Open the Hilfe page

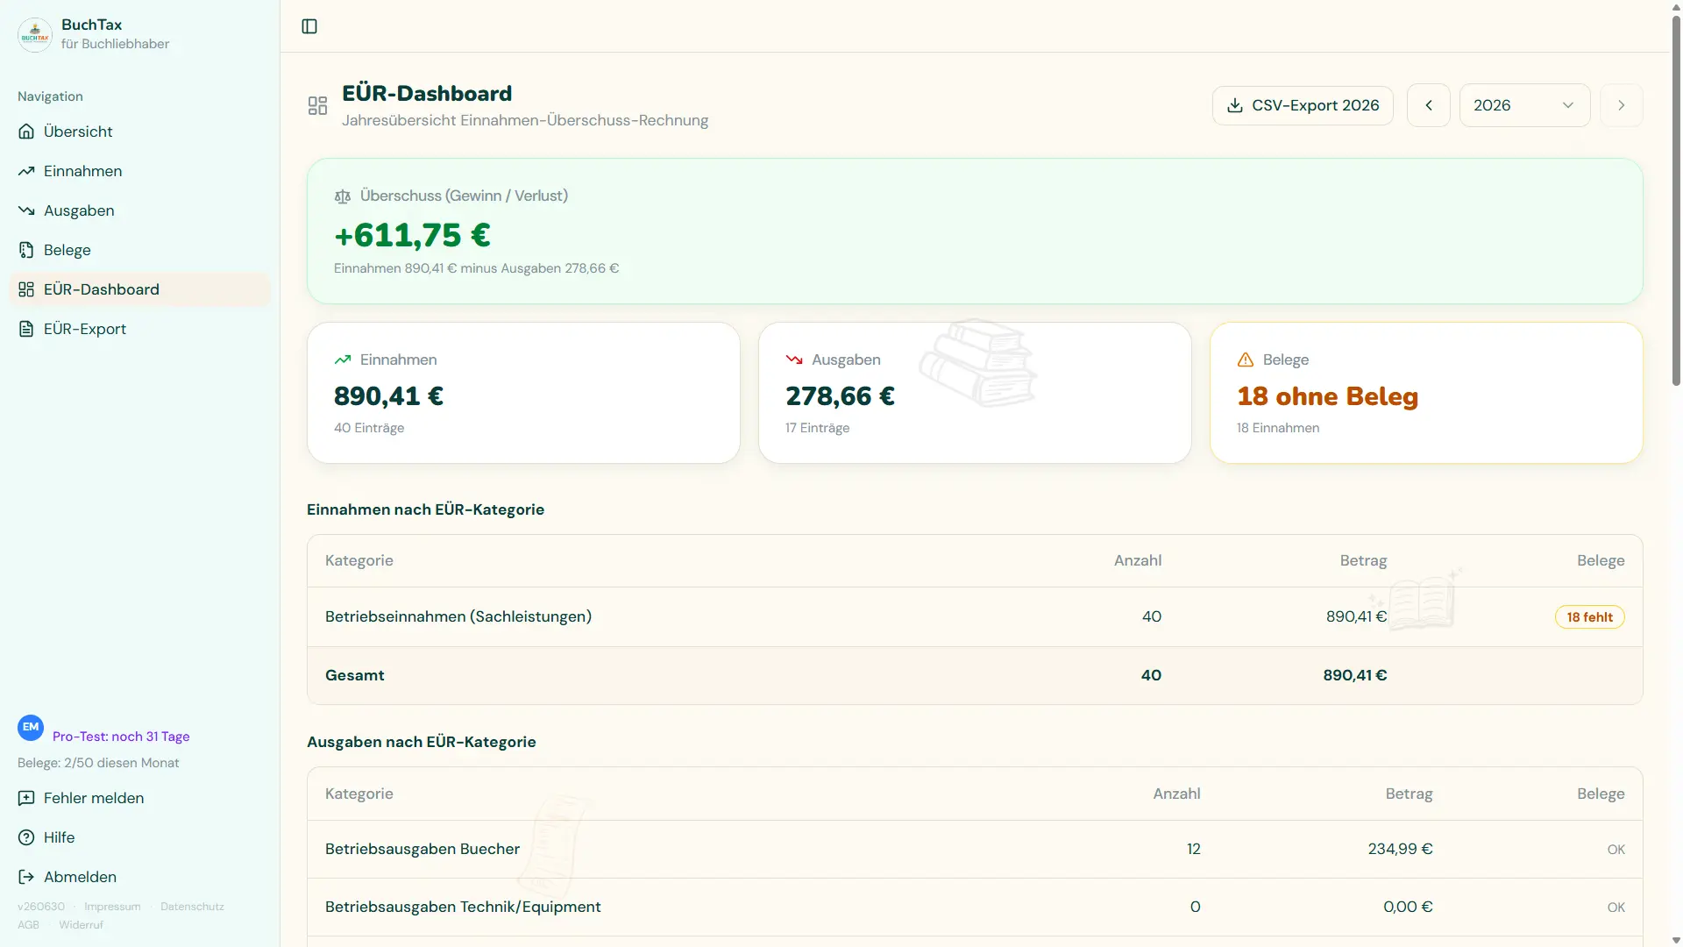click(x=140, y=837)
